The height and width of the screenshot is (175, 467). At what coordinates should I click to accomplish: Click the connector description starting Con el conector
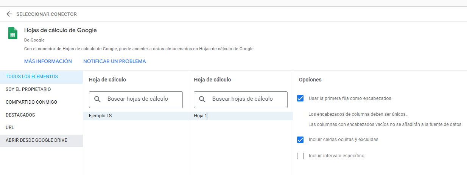point(139,49)
